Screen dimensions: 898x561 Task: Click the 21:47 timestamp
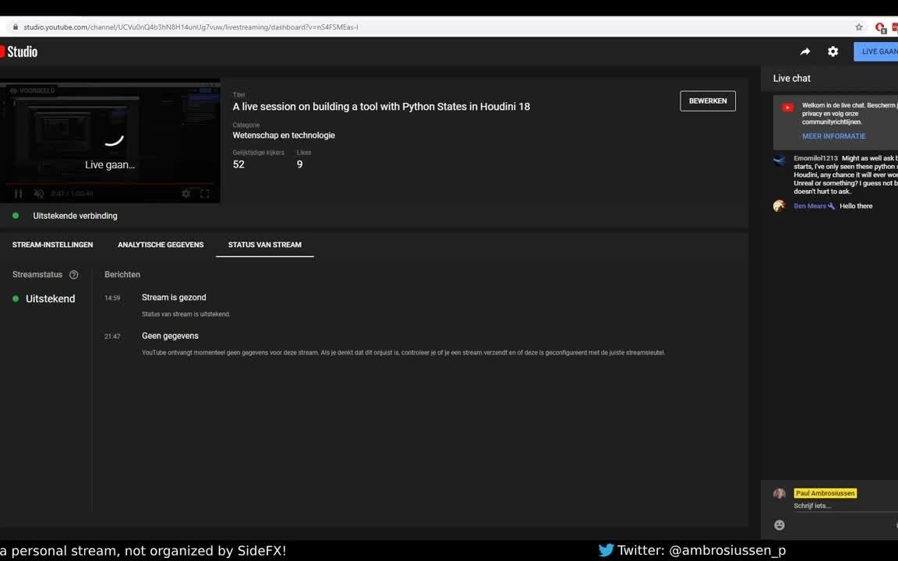click(x=112, y=337)
